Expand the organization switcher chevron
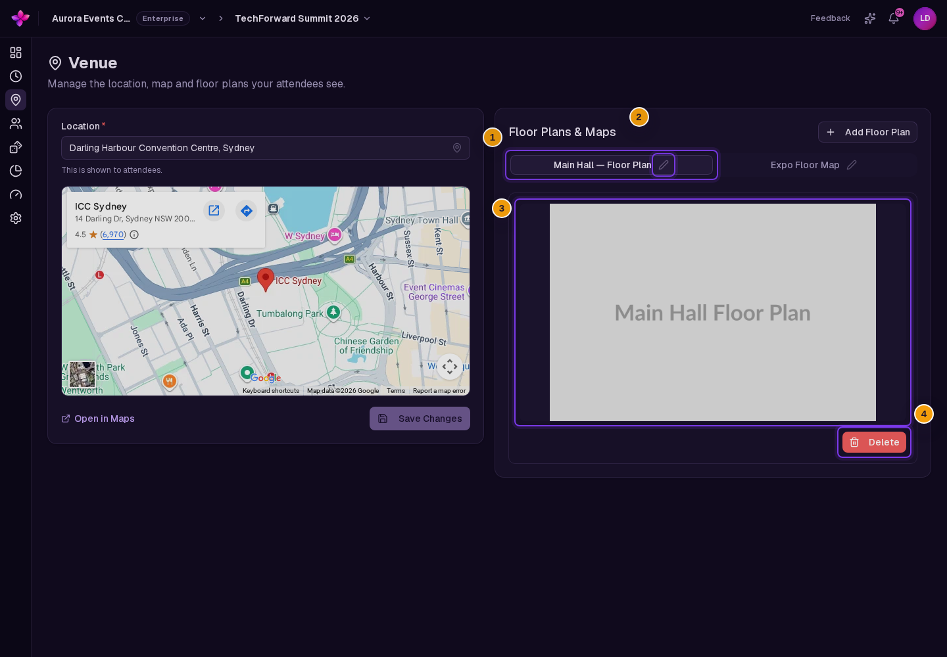Image resolution: width=947 pixels, height=657 pixels. tap(203, 18)
